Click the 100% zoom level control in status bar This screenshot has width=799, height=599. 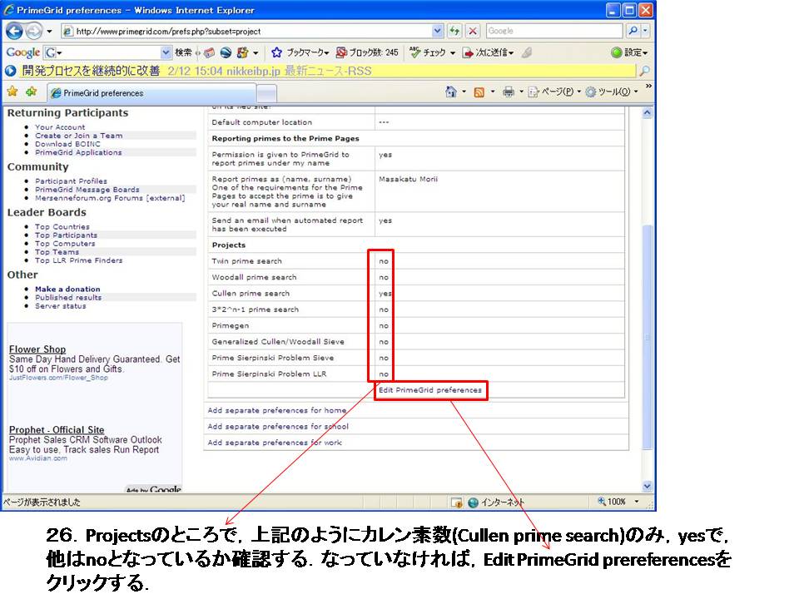click(618, 502)
